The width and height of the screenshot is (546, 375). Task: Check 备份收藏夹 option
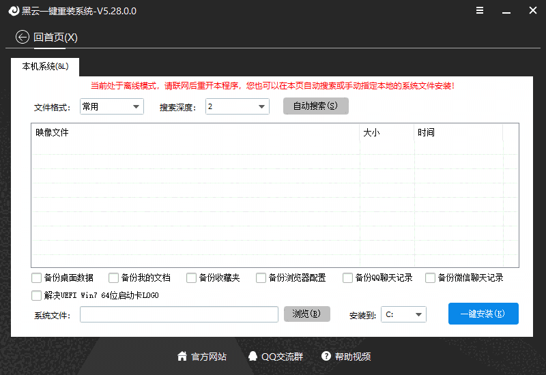pyautogui.click(x=191, y=278)
